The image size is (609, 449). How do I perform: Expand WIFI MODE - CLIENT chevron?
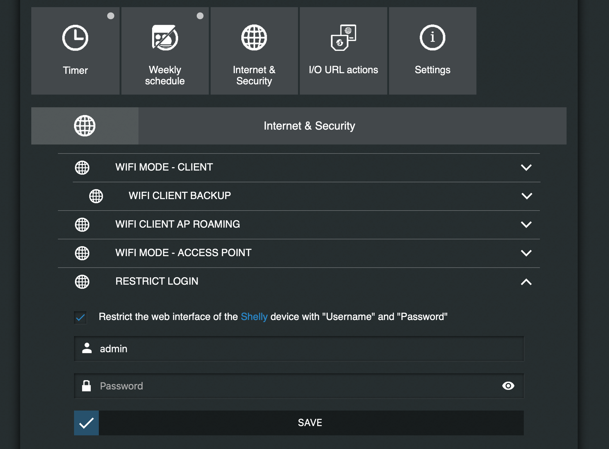click(526, 167)
